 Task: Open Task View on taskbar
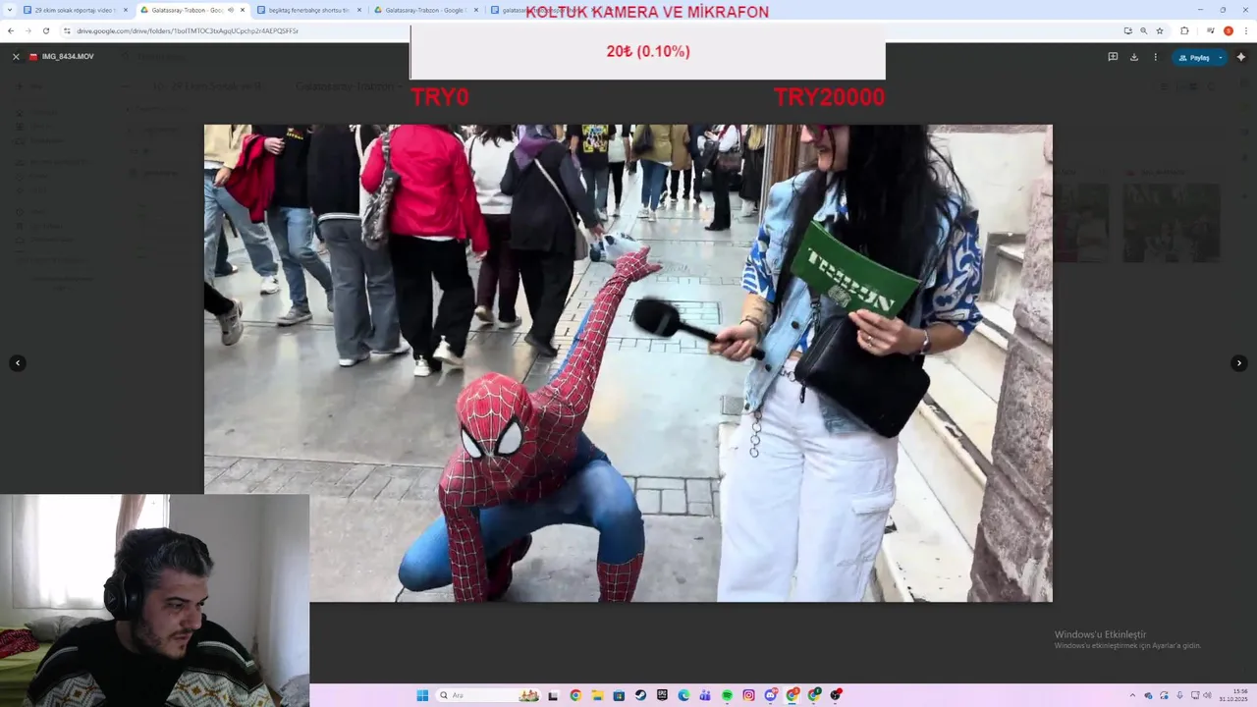553,695
